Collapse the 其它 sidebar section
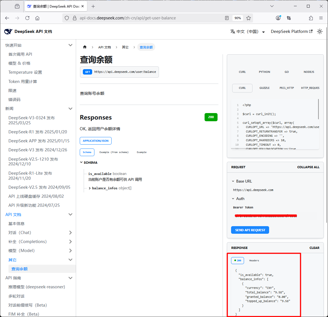Image resolution: width=328 pixels, height=317 pixels. [x=70, y=260]
